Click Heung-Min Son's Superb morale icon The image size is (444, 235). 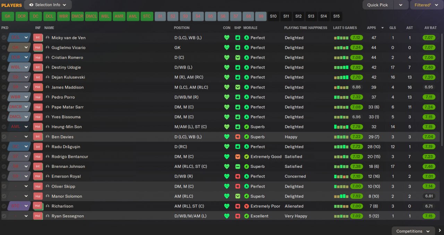click(247, 127)
